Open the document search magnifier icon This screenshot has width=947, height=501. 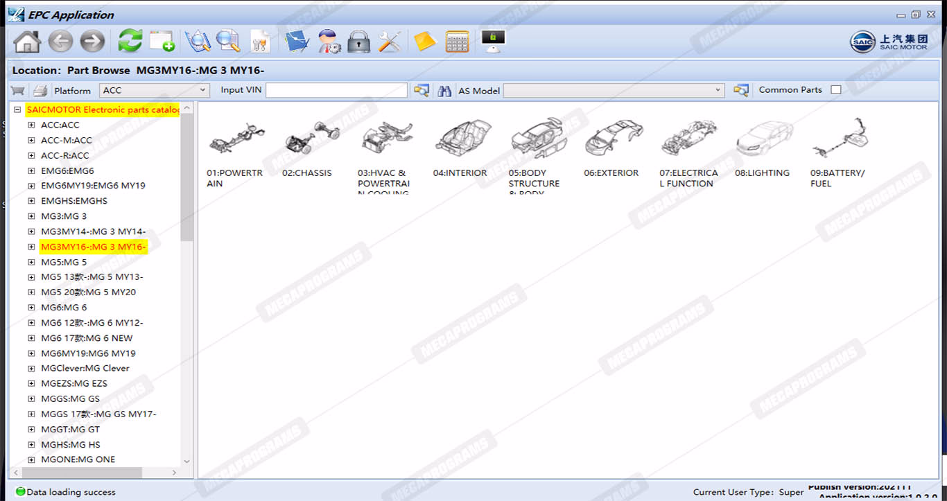tap(227, 41)
